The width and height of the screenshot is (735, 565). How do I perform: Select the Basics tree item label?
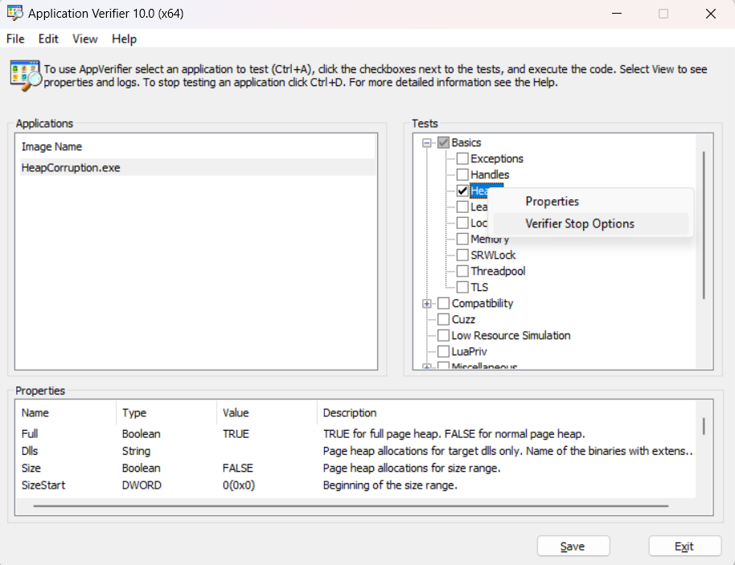pyautogui.click(x=466, y=142)
